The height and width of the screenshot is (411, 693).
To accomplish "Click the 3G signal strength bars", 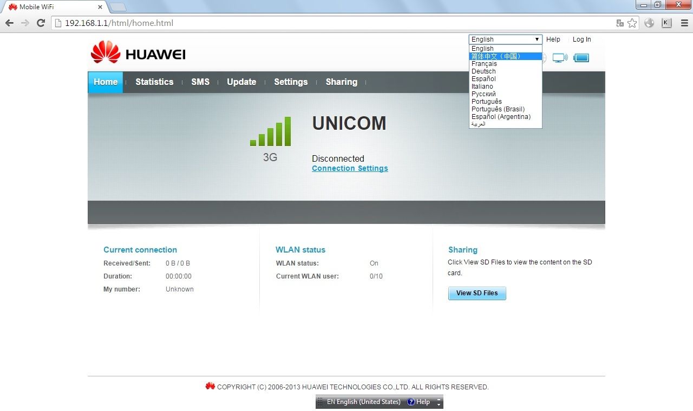I will pos(270,131).
